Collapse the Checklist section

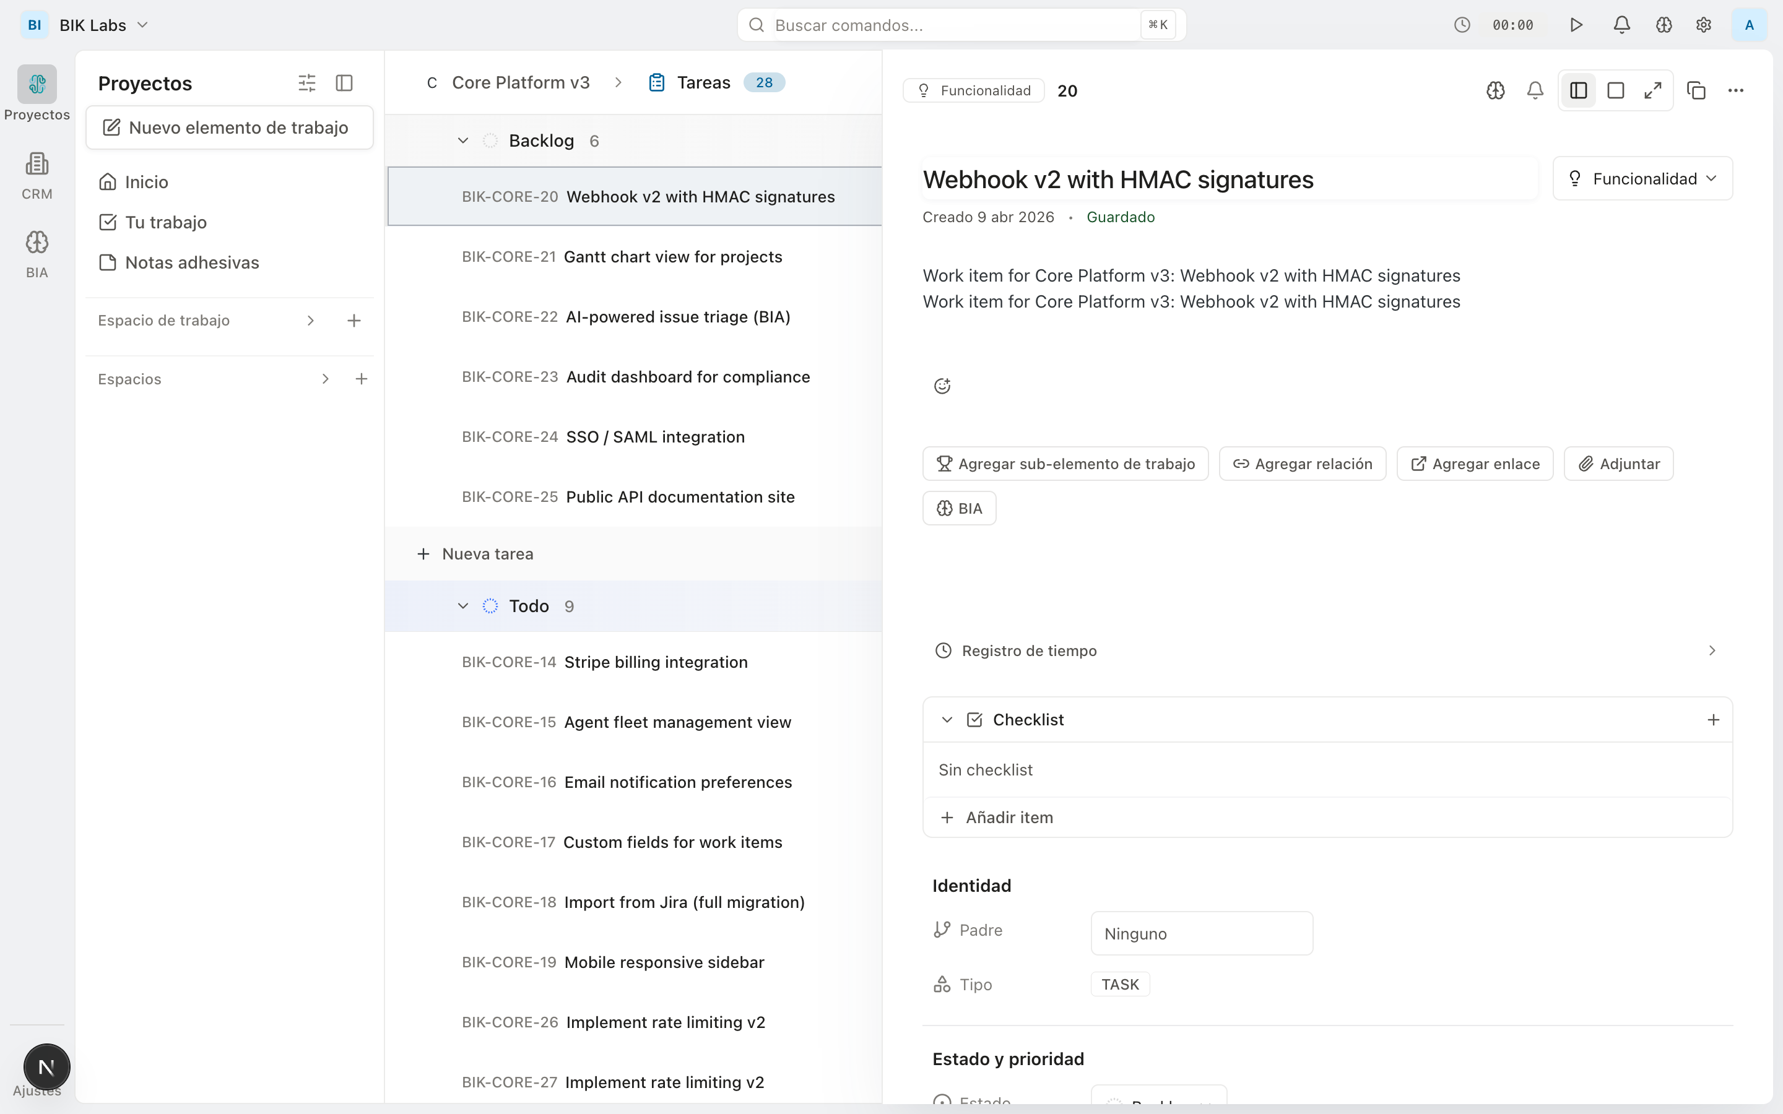pos(947,720)
